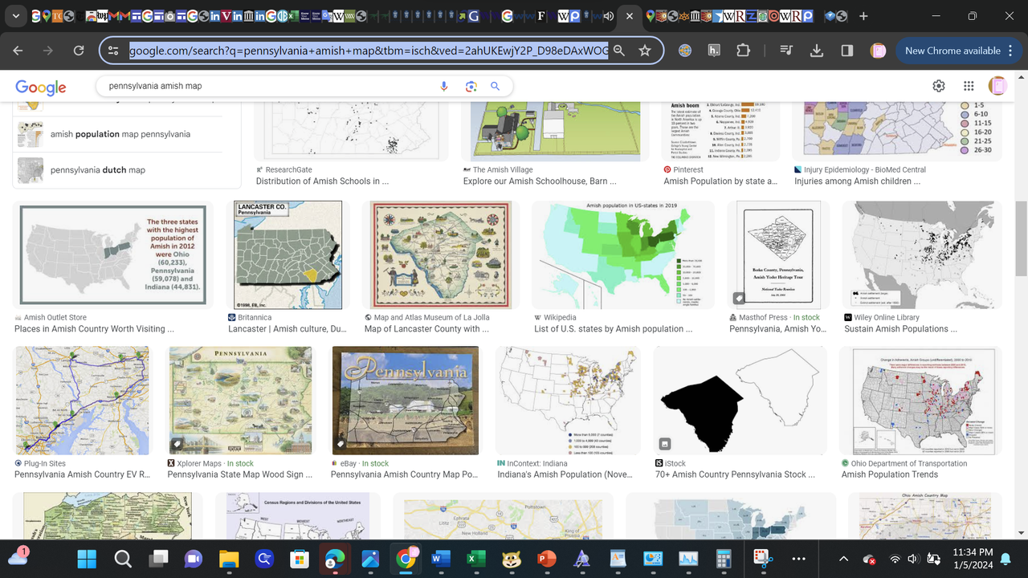Show hidden system tray icons
The image size is (1028, 578).
(843, 559)
